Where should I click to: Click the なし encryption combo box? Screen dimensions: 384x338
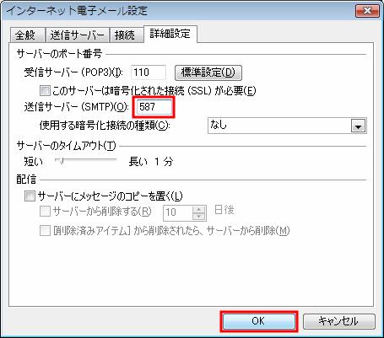click(x=287, y=126)
